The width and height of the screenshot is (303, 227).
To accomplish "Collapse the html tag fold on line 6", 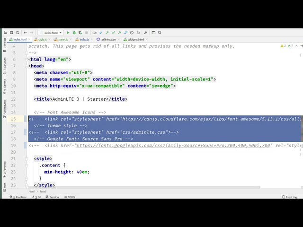I will click(27, 60).
